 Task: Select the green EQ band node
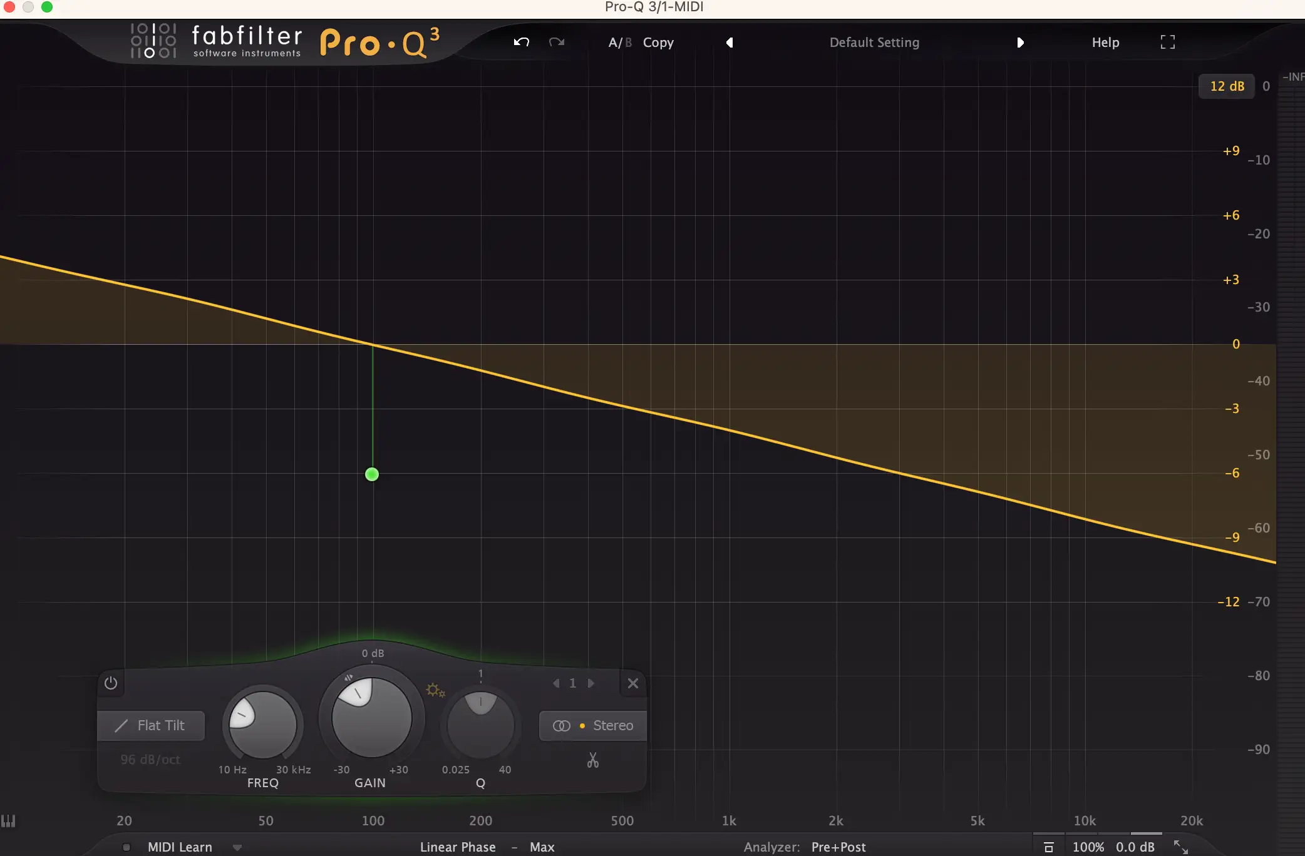point(372,474)
